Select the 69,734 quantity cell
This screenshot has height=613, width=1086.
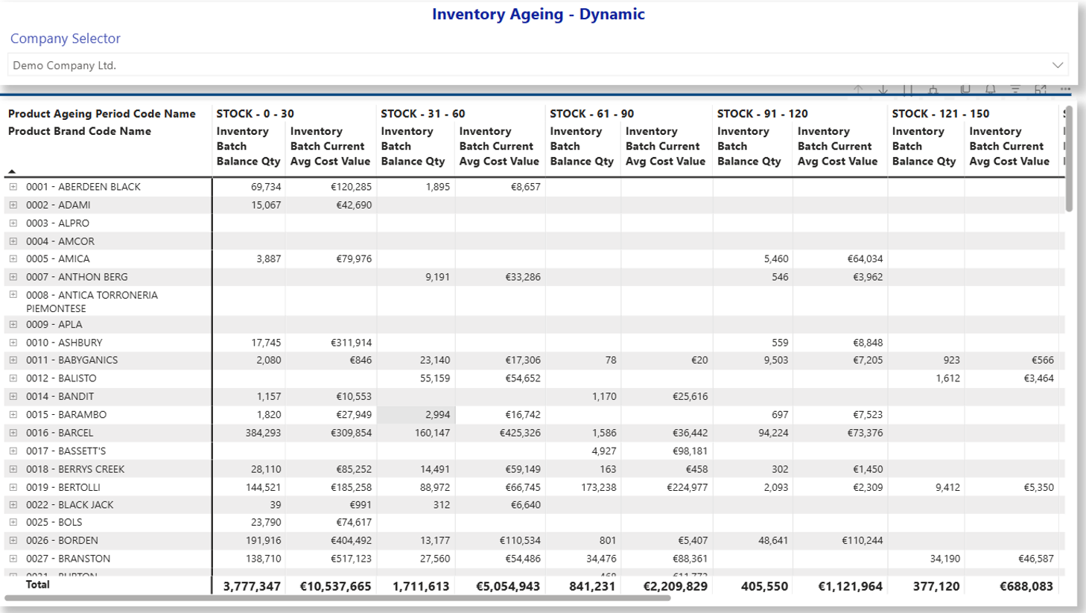point(266,187)
